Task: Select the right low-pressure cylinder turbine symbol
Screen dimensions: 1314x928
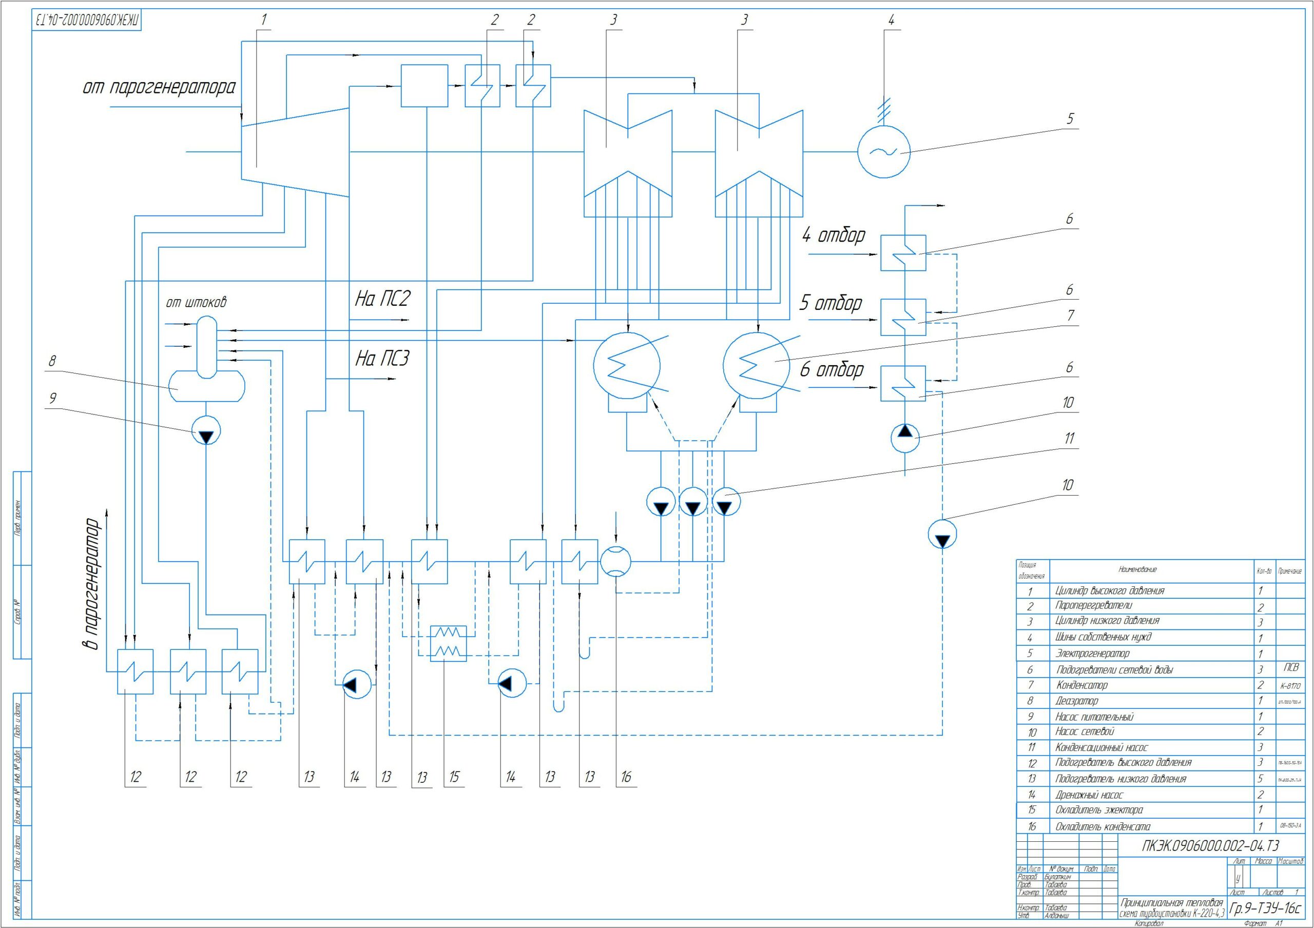Action: point(759,164)
